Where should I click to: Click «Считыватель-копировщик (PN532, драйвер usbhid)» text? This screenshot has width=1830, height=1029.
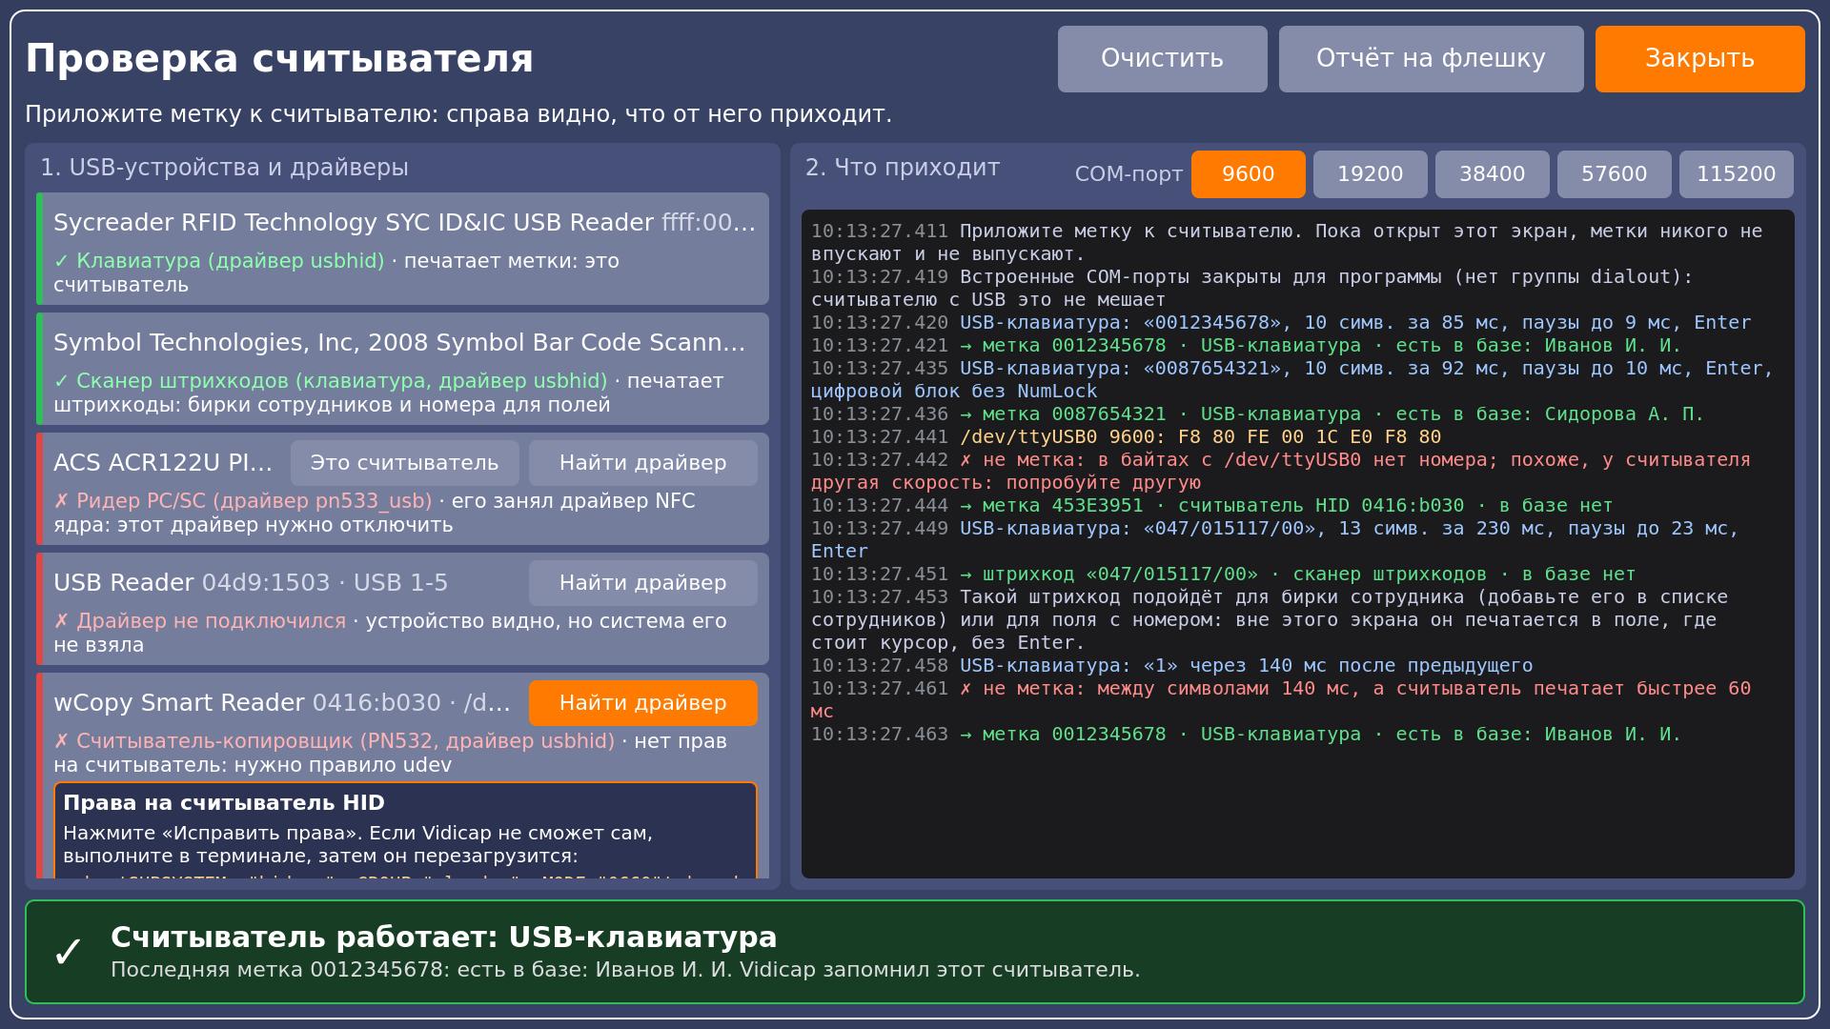[335, 741]
